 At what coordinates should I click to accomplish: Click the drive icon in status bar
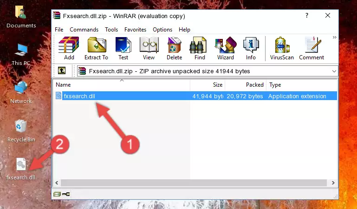57,194
